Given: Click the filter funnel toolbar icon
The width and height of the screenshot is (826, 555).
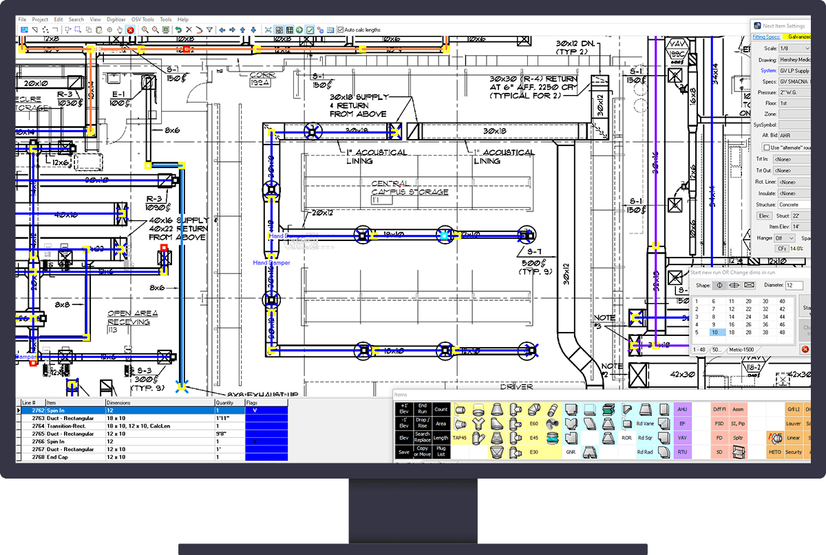Looking at the screenshot, I should [x=209, y=30].
